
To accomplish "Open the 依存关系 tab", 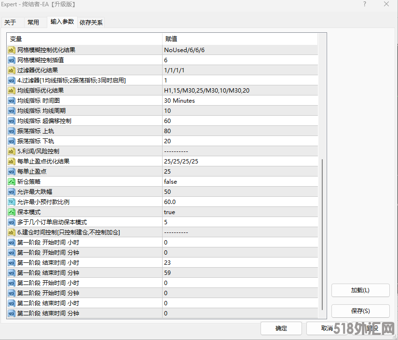I will [91, 23].
